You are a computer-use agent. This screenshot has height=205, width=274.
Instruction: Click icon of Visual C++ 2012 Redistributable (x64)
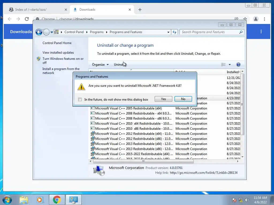[x=92, y=134]
